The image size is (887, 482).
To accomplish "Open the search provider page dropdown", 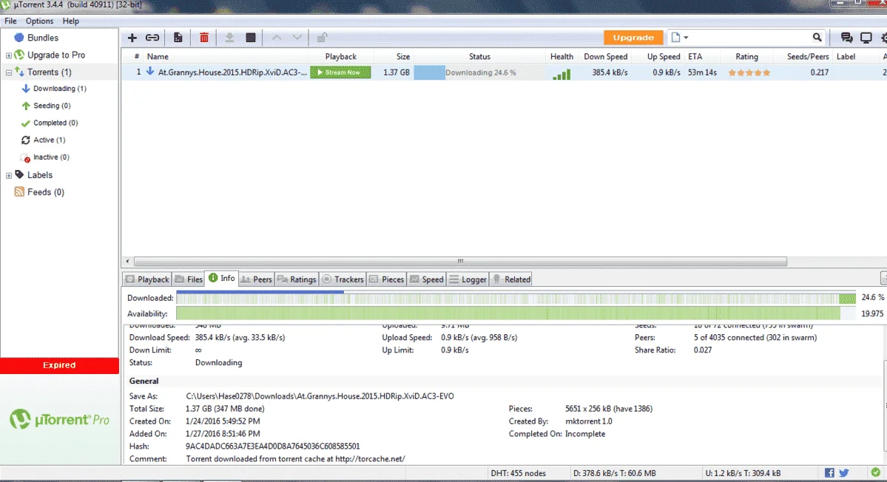I will click(679, 37).
